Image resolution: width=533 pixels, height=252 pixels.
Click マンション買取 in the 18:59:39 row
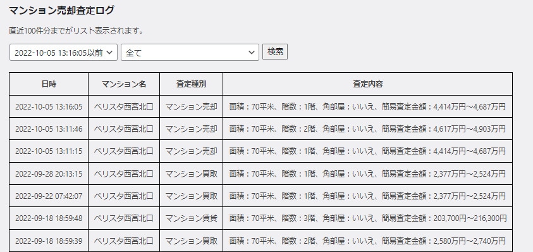click(191, 241)
